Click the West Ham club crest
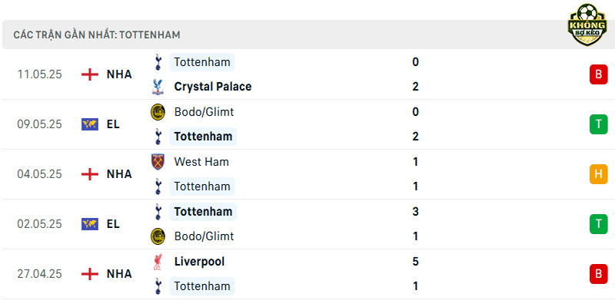 click(158, 162)
